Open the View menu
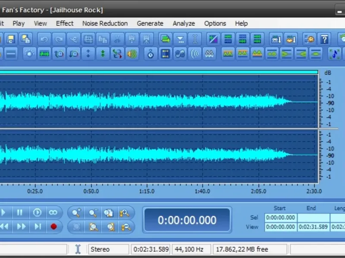The width and height of the screenshot is (345, 258). tap(41, 24)
